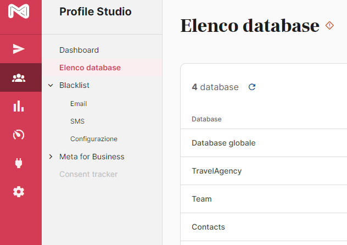Refresh the database list
The height and width of the screenshot is (245, 347).
point(252,87)
